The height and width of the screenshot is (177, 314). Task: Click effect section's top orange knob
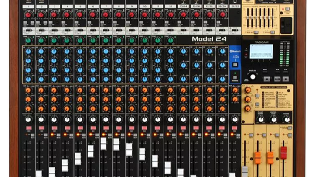(248, 90)
